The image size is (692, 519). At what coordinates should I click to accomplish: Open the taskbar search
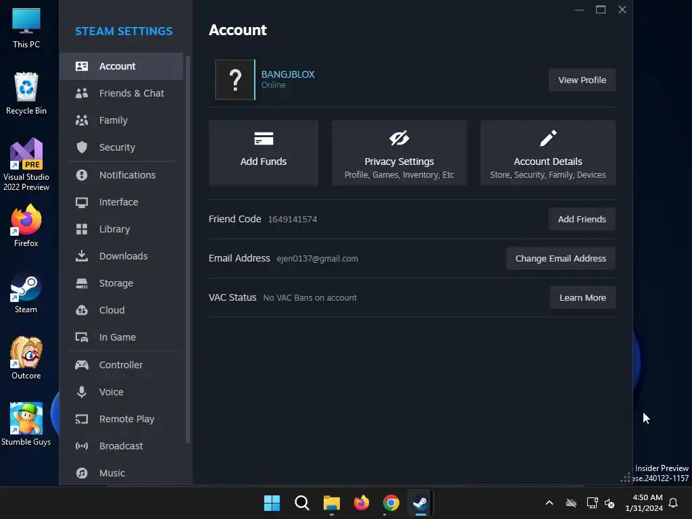click(302, 503)
